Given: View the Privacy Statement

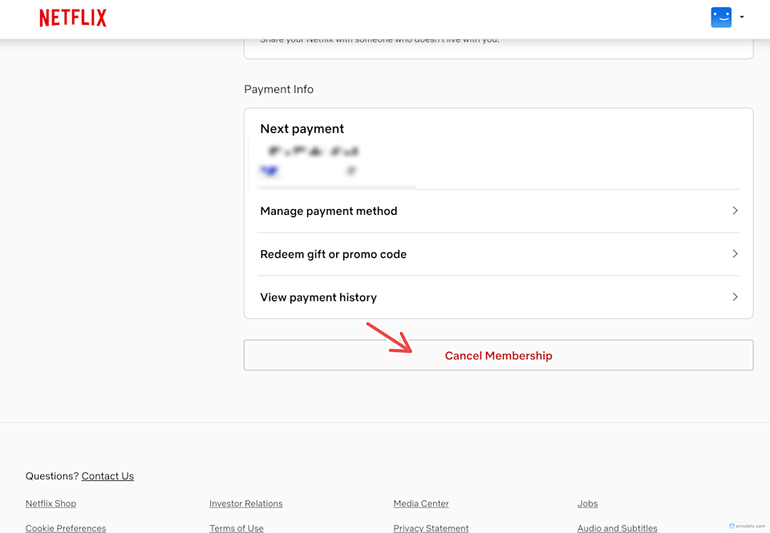Looking at the screenshot, I should pos(431,528).
